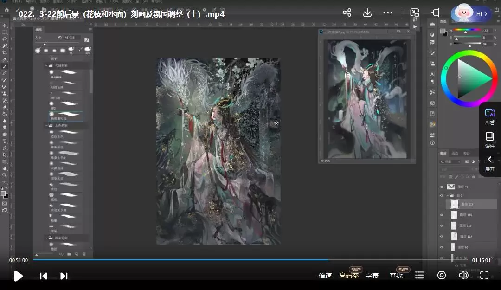Open the 倍速 playback speed option
Screen dimensions: 501x290
coord(325,276)
